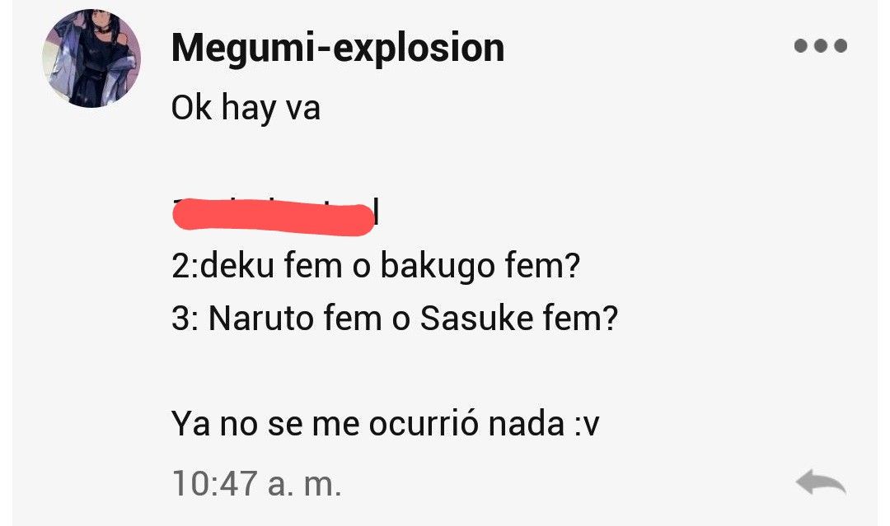Click the word 'Naruto' in question 3
The height and width of the screenshot is (526, 890).
point(261,318)
